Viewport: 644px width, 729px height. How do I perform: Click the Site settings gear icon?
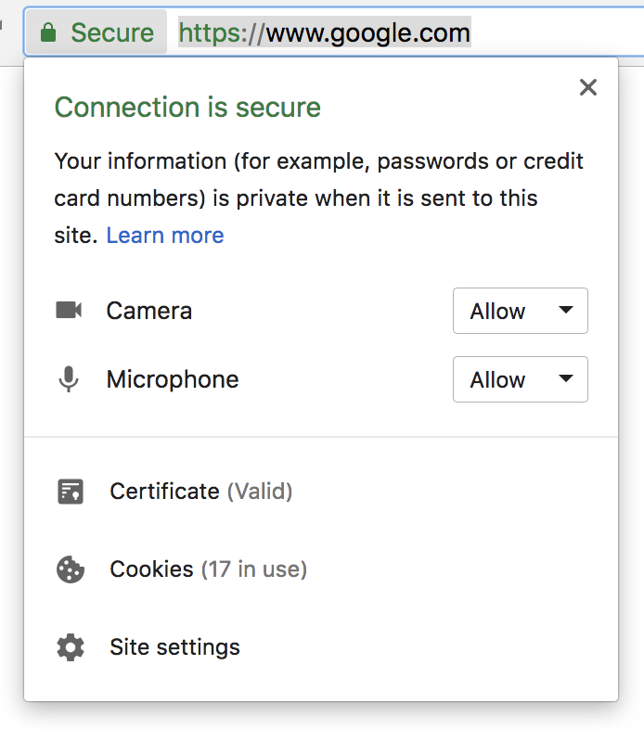click(70, 647)
